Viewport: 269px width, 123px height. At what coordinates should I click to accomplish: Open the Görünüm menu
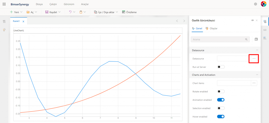pyautogui.click(x=69, y=4)
